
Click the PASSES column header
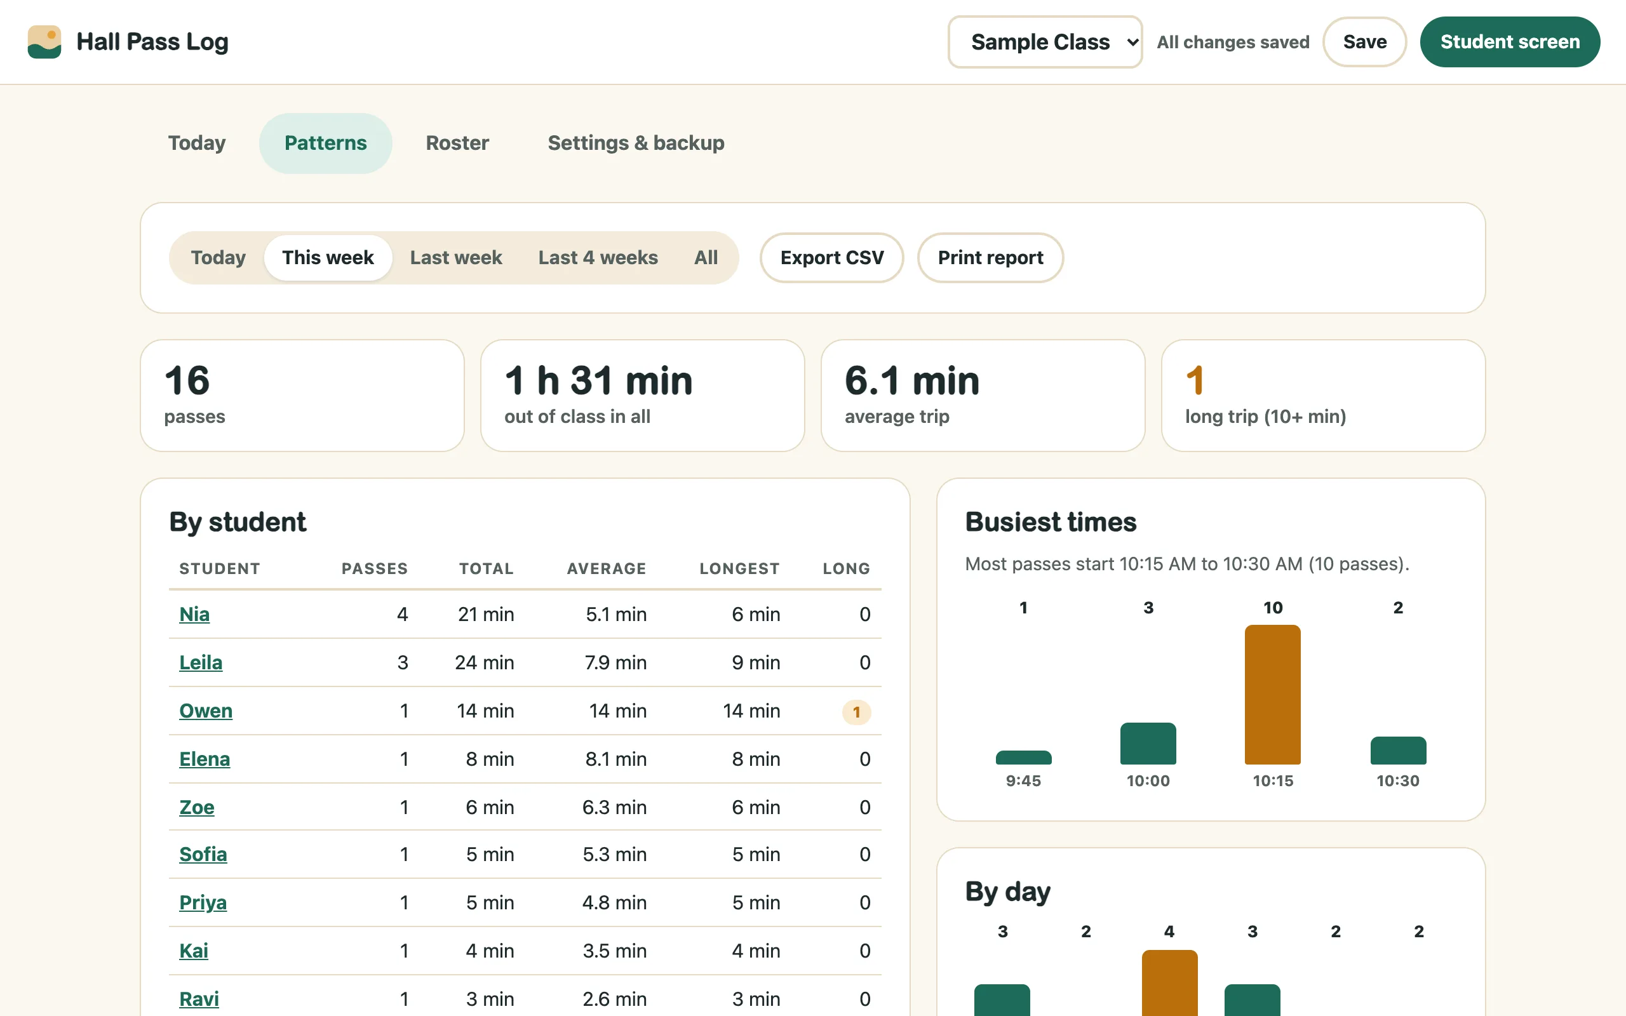[374, 568]
